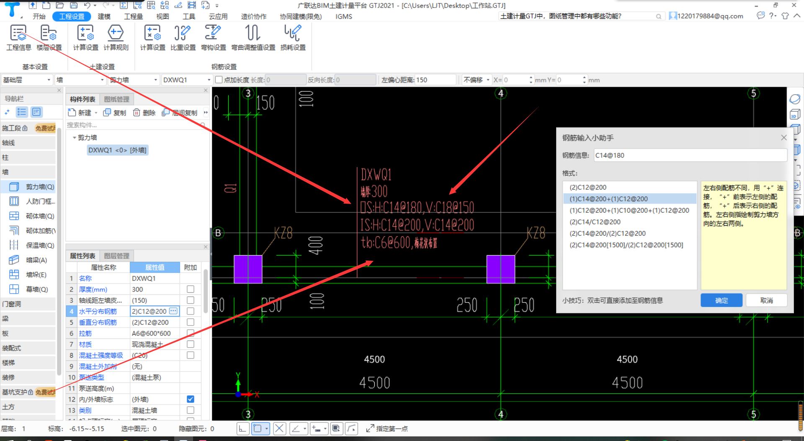Select 剪力墙(Q) in navigation bar
The width and height of the screenshot is (804, 441).
pos(32,187)
